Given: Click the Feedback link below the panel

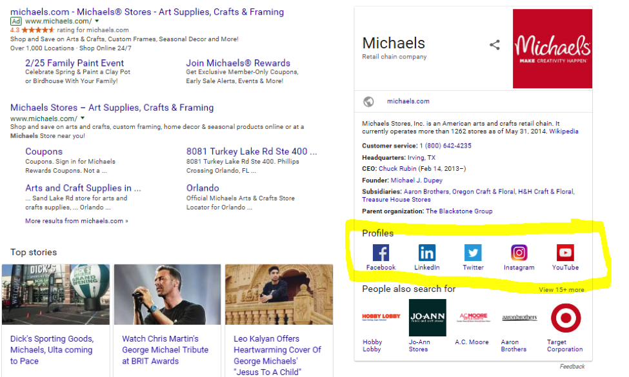Looking at the screenshot, I should pos(572,367).
